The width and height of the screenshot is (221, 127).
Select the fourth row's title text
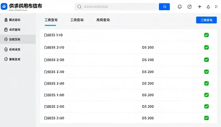click(54, 72)
